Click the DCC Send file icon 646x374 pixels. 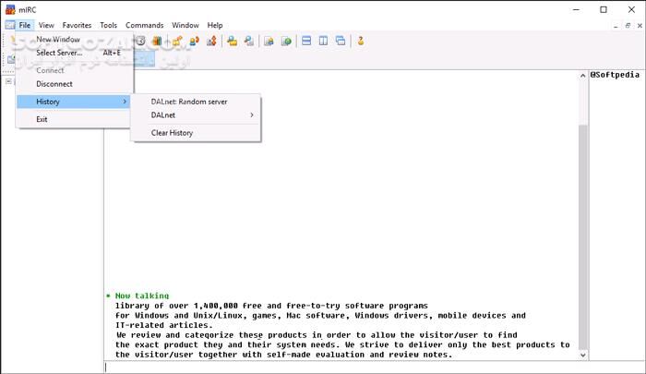pyautogui.click(x=177, y=41)
